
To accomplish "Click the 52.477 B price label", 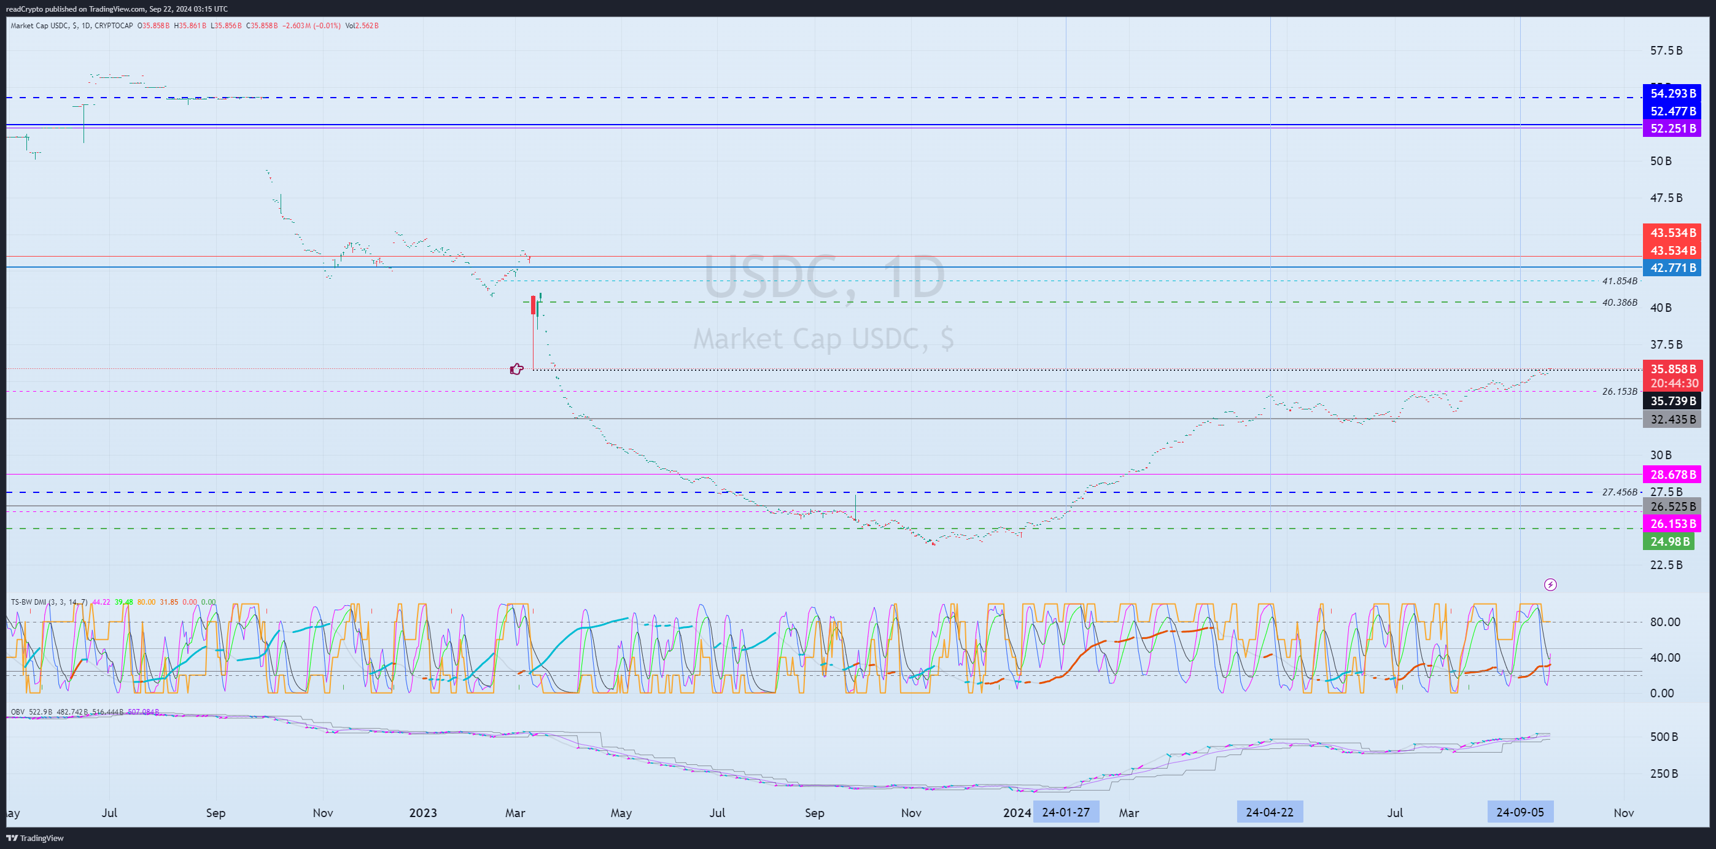I will click(1672, 110).
